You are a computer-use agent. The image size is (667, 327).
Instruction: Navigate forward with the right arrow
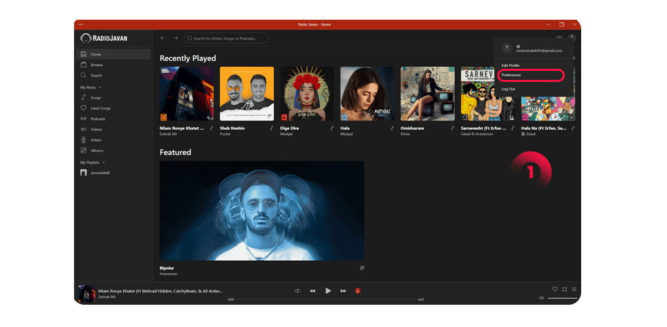(175, 38)
